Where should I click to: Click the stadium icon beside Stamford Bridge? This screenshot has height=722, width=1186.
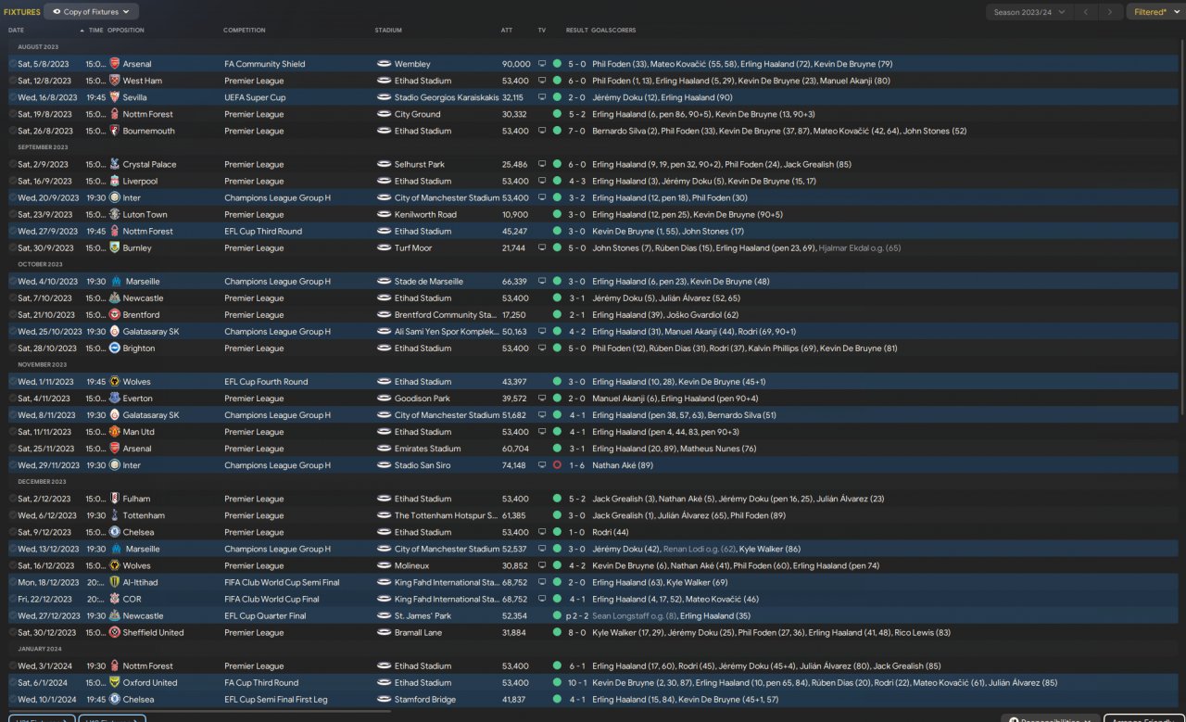pos(384,698)
